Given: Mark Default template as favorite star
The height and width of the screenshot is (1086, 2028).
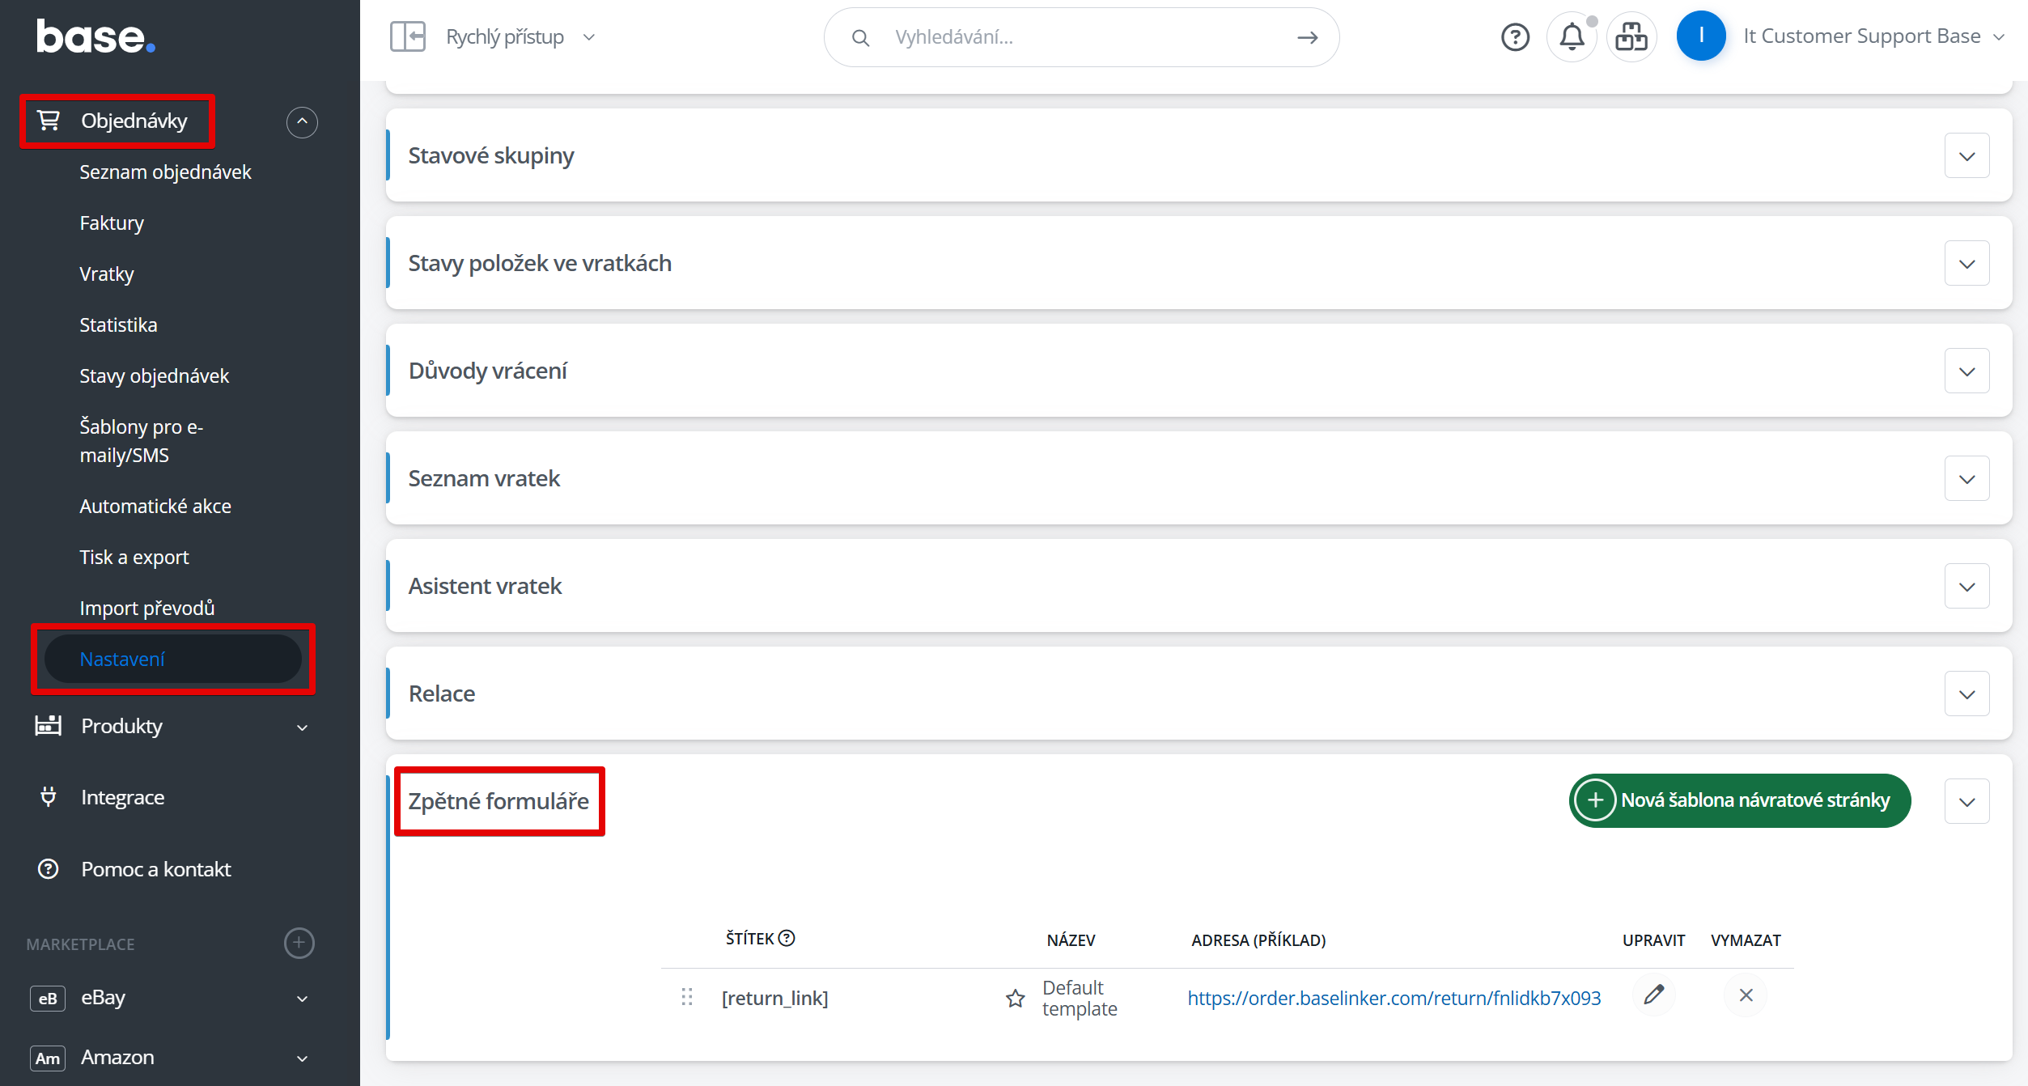Looking at the screenshot, I should 1015,998.
